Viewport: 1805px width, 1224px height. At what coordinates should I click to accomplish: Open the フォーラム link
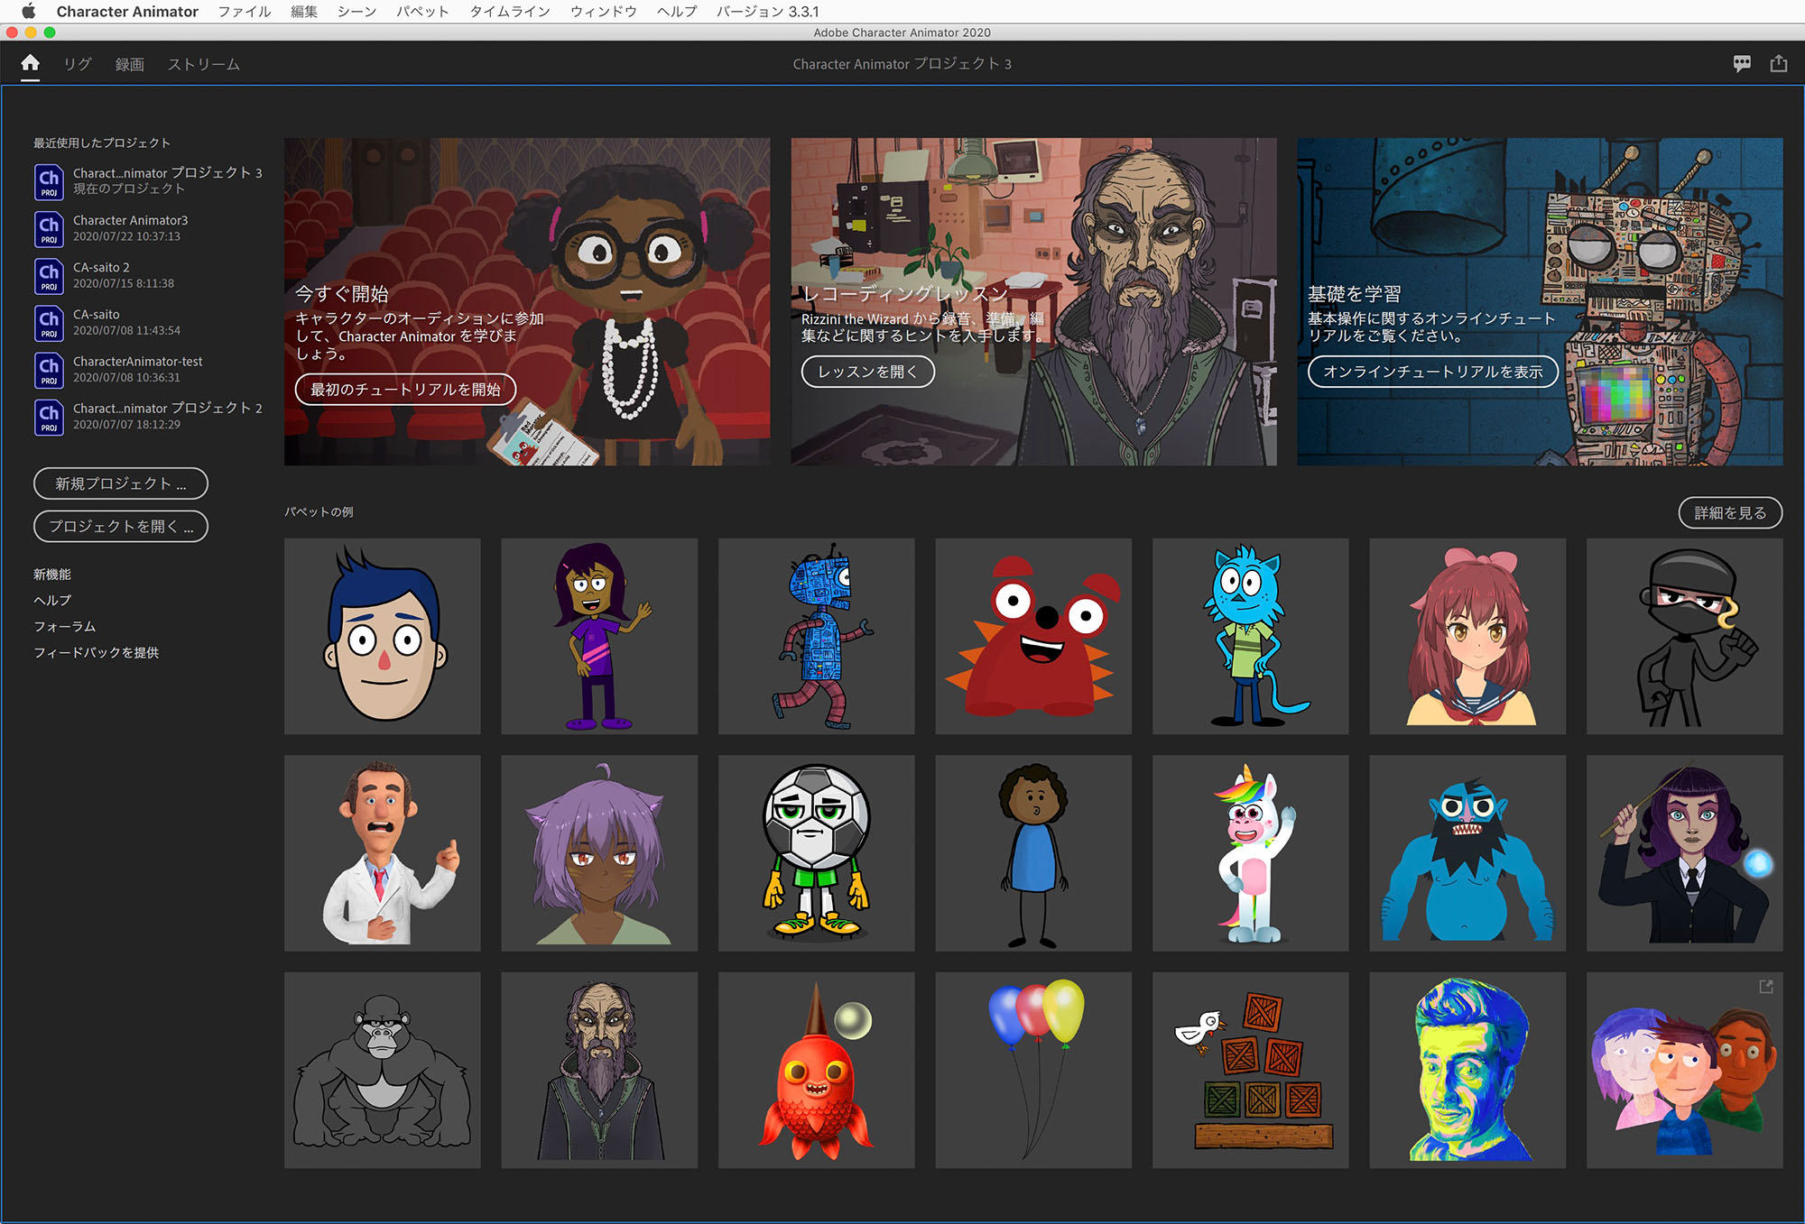[64, 626]
